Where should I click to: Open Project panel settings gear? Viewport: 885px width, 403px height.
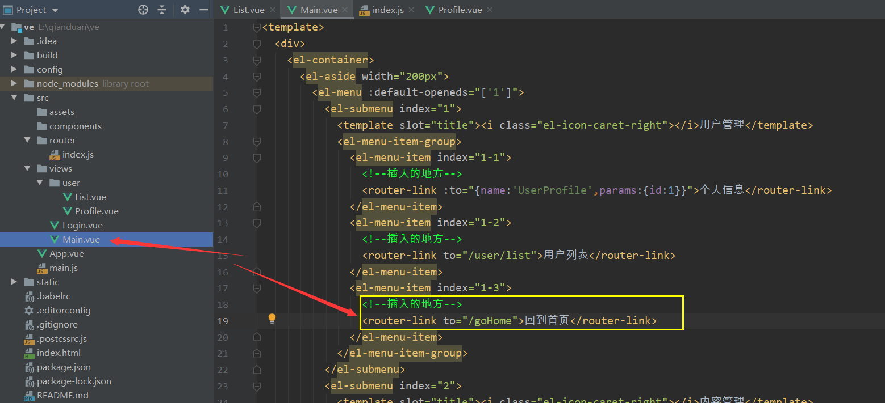click(185, 10)
